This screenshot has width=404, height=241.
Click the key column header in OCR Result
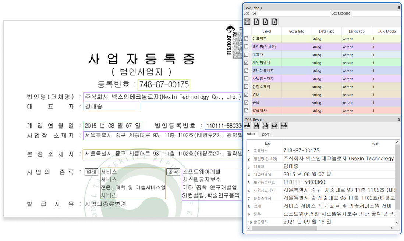click(x=268, y=144)
